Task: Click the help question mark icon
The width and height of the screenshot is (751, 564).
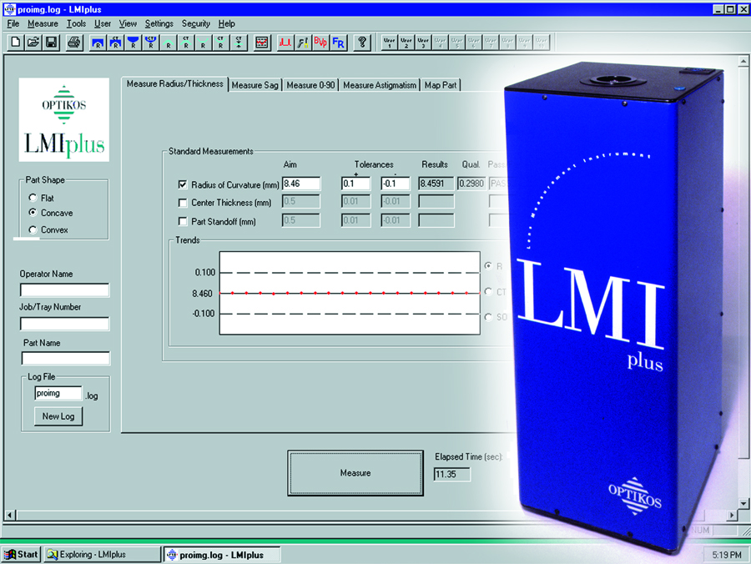Action: pos(362,42)
